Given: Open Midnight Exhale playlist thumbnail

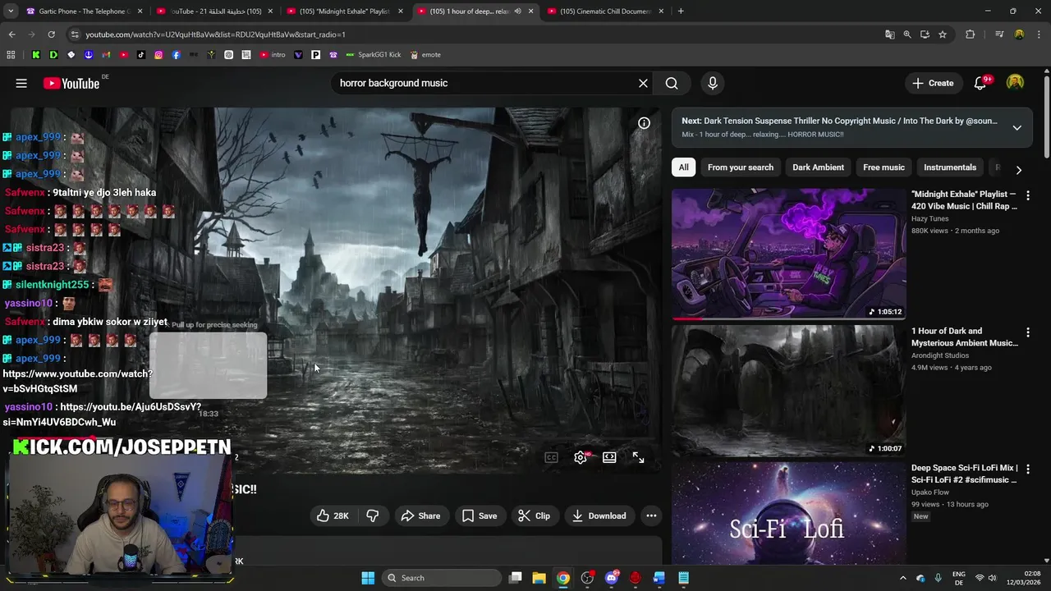Looking at the screenshot, I should 789,254.
